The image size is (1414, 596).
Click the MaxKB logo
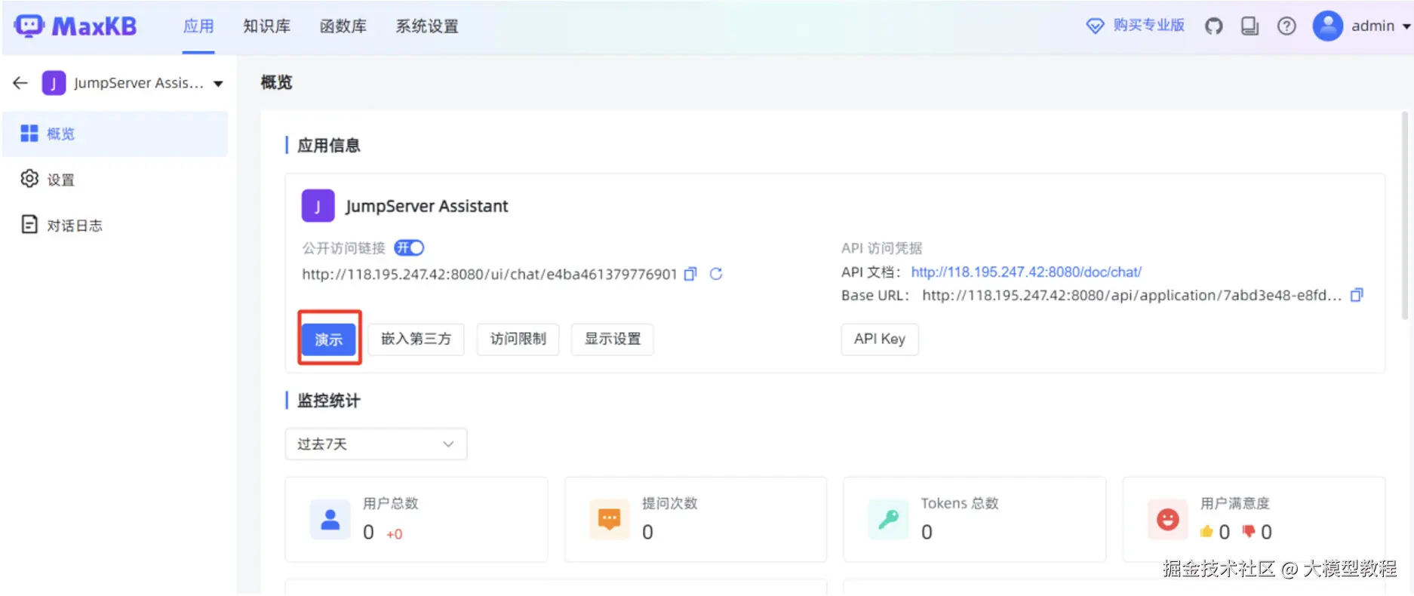[x=75, y=26]
